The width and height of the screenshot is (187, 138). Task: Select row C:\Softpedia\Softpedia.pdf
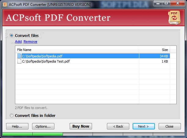(x=94, y=56)
